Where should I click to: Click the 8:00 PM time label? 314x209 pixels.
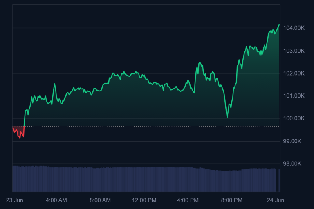232,200
